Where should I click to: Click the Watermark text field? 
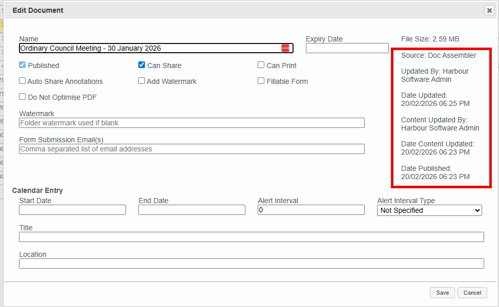pyautogui.click(x=192, y=123)
